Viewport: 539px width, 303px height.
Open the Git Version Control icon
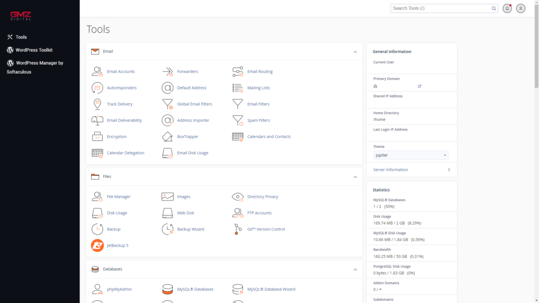pos(237,229)
